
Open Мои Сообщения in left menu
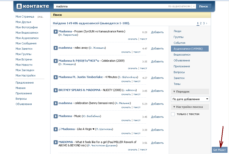pos(26,43)
